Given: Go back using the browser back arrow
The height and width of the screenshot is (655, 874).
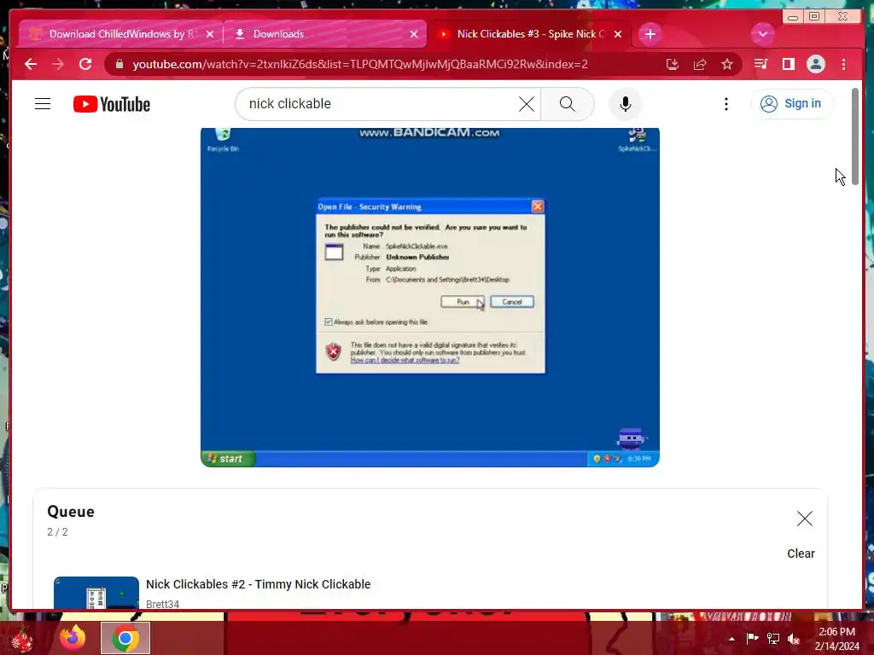Looking at the screenshot, I should click(x=31, y=64).
